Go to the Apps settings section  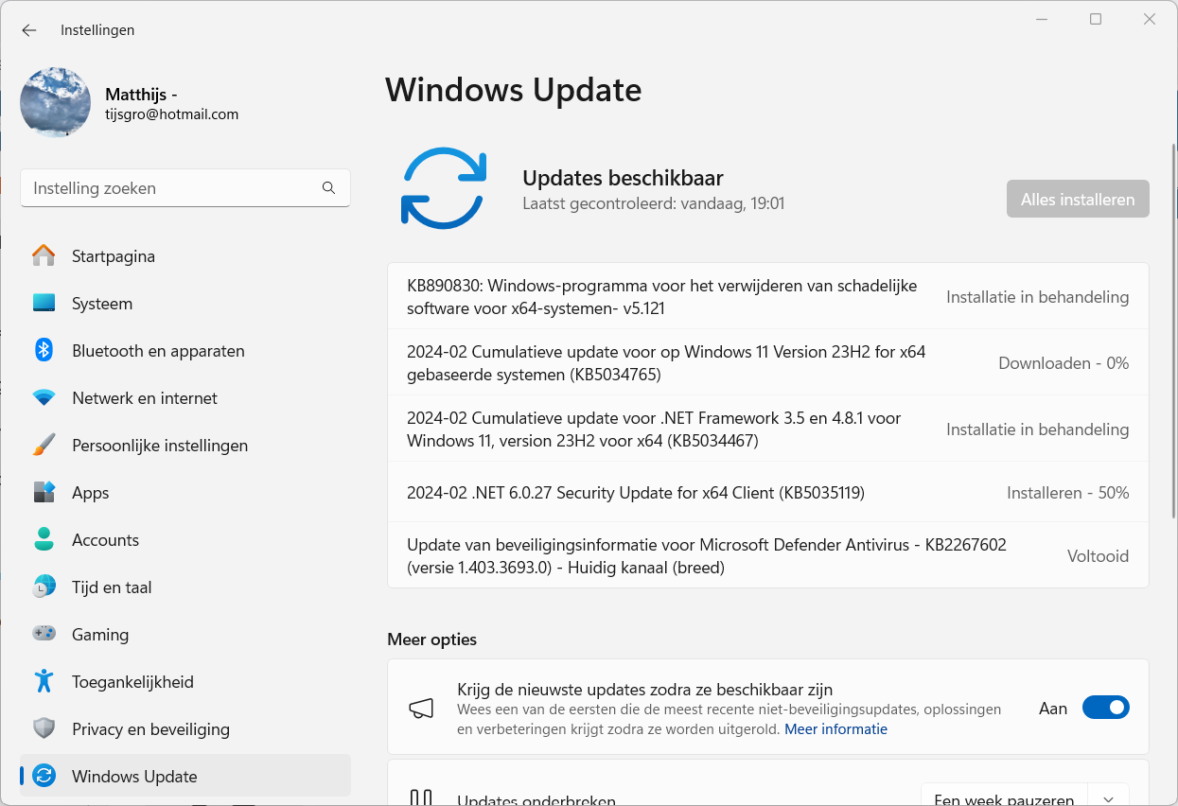(91, 493)
